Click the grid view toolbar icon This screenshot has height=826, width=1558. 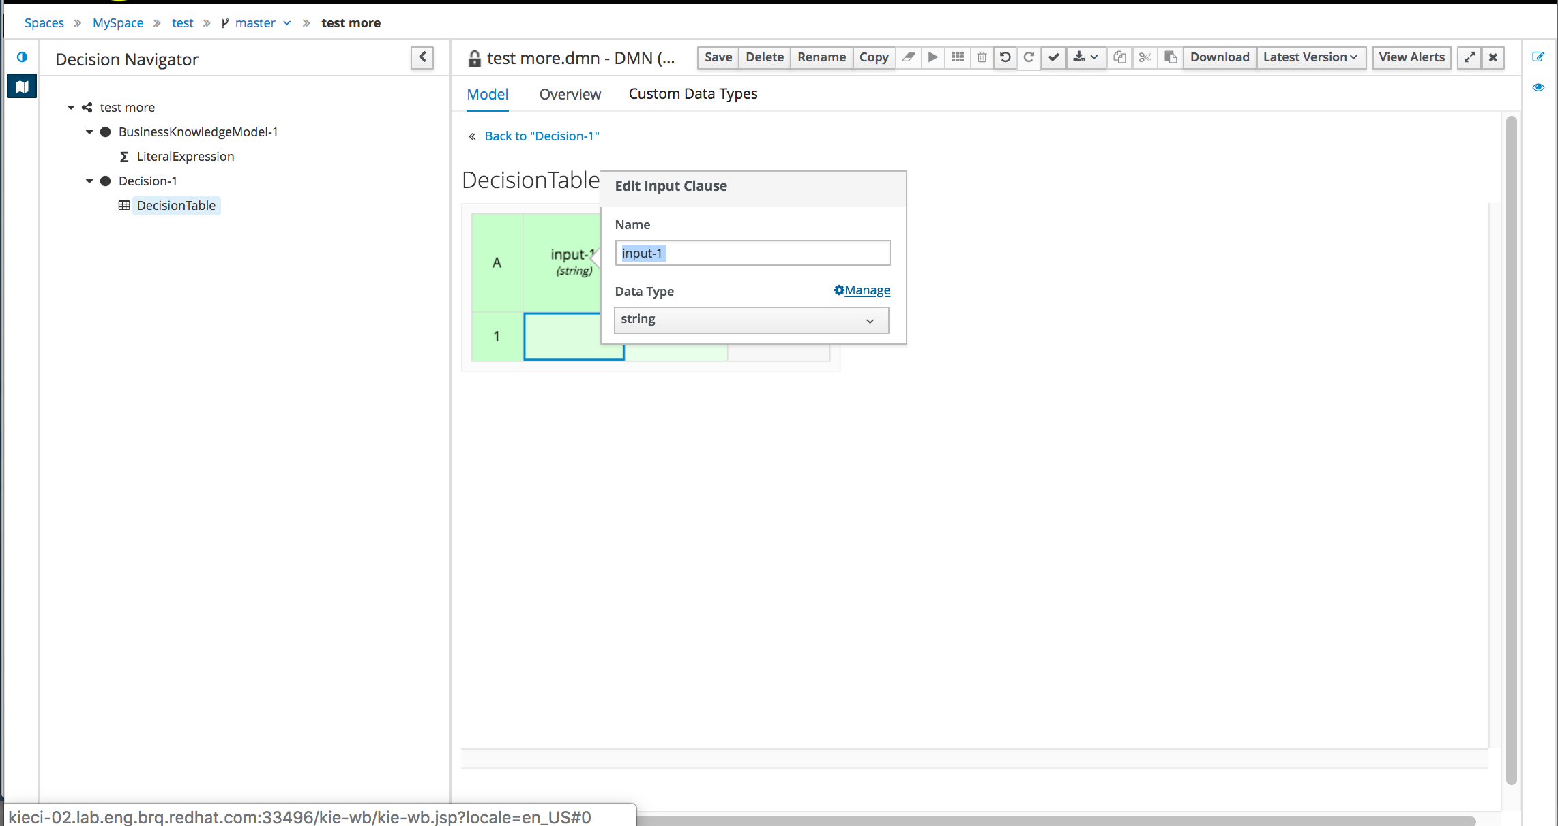957,57
